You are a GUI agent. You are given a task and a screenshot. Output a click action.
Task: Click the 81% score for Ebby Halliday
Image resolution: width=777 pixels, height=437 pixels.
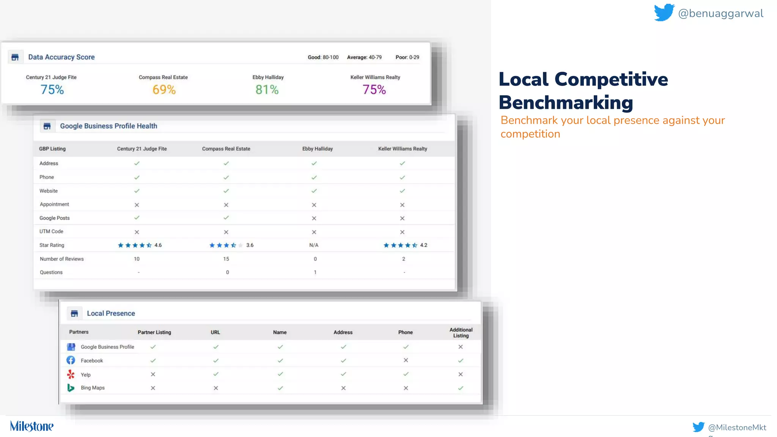click(x=267, y=90)
